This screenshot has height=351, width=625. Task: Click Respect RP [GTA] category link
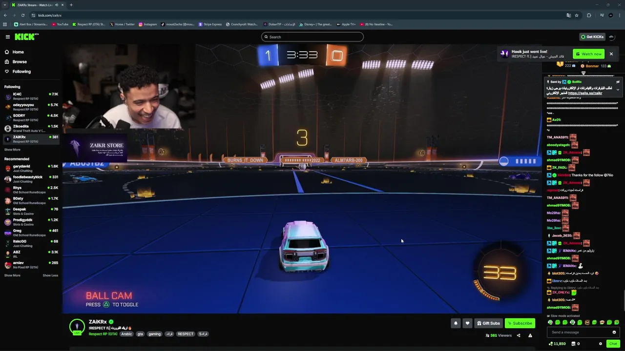103,334
